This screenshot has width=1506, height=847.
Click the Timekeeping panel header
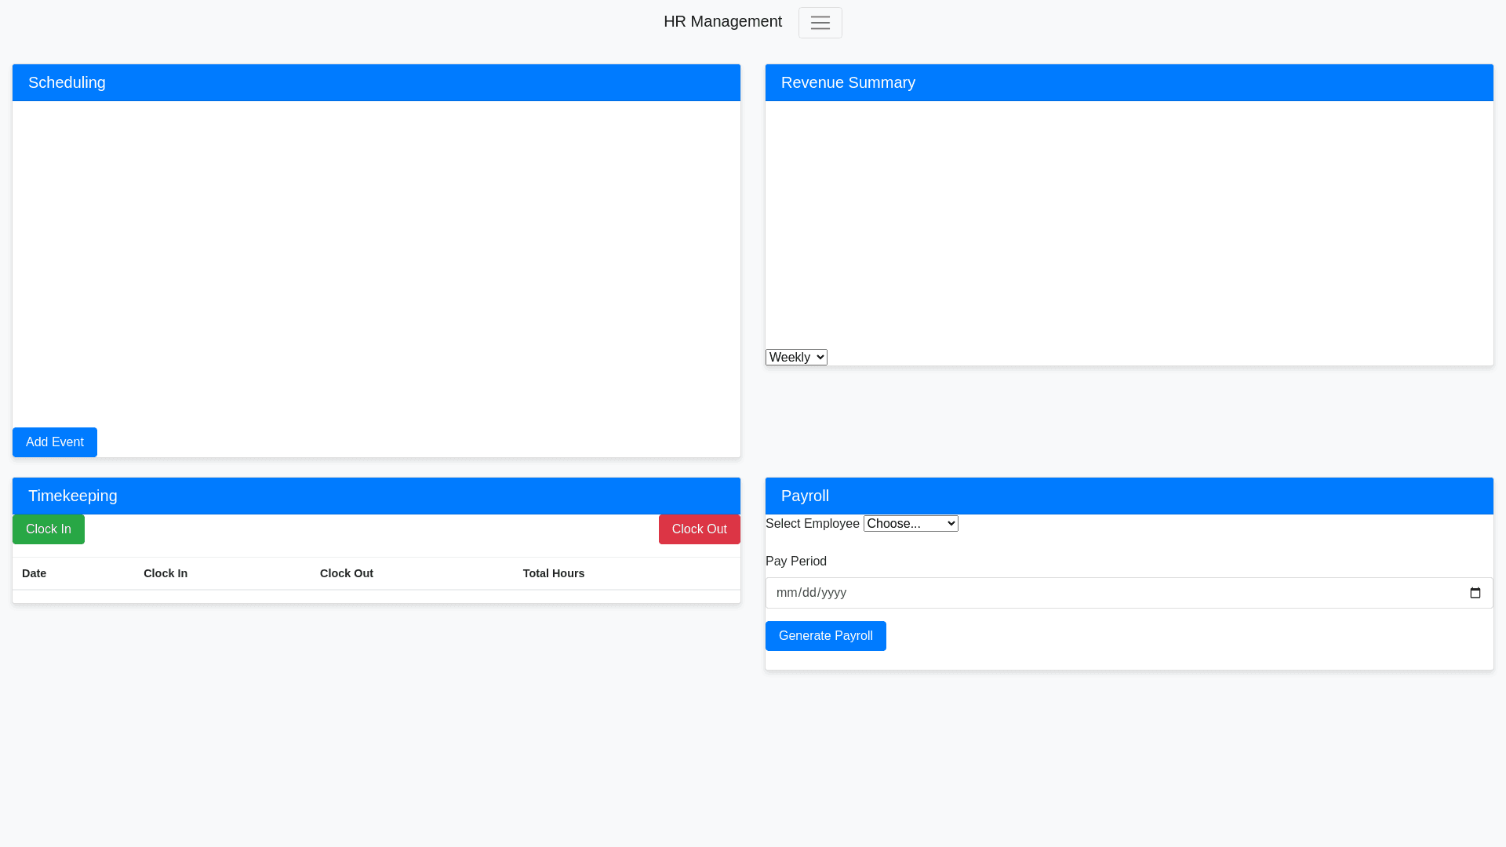(72, 496)
